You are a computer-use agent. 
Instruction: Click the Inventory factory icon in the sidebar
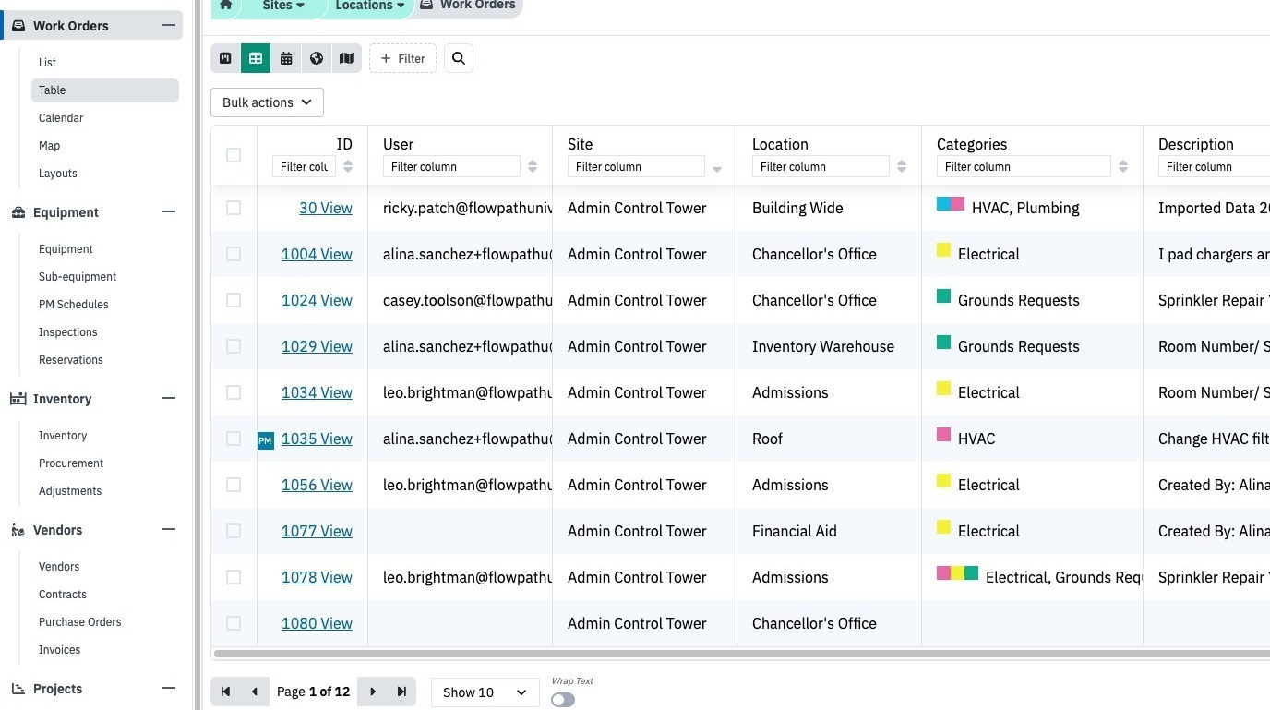[x=18, y=399]
